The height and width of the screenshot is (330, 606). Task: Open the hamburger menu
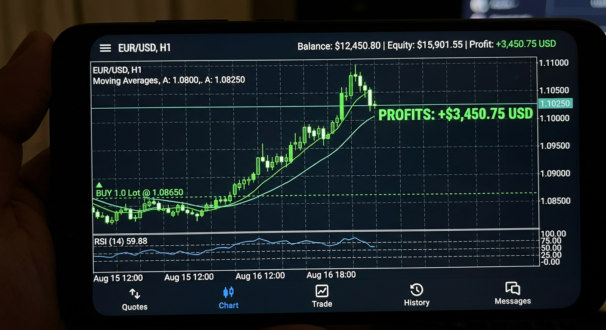point(105,48)
